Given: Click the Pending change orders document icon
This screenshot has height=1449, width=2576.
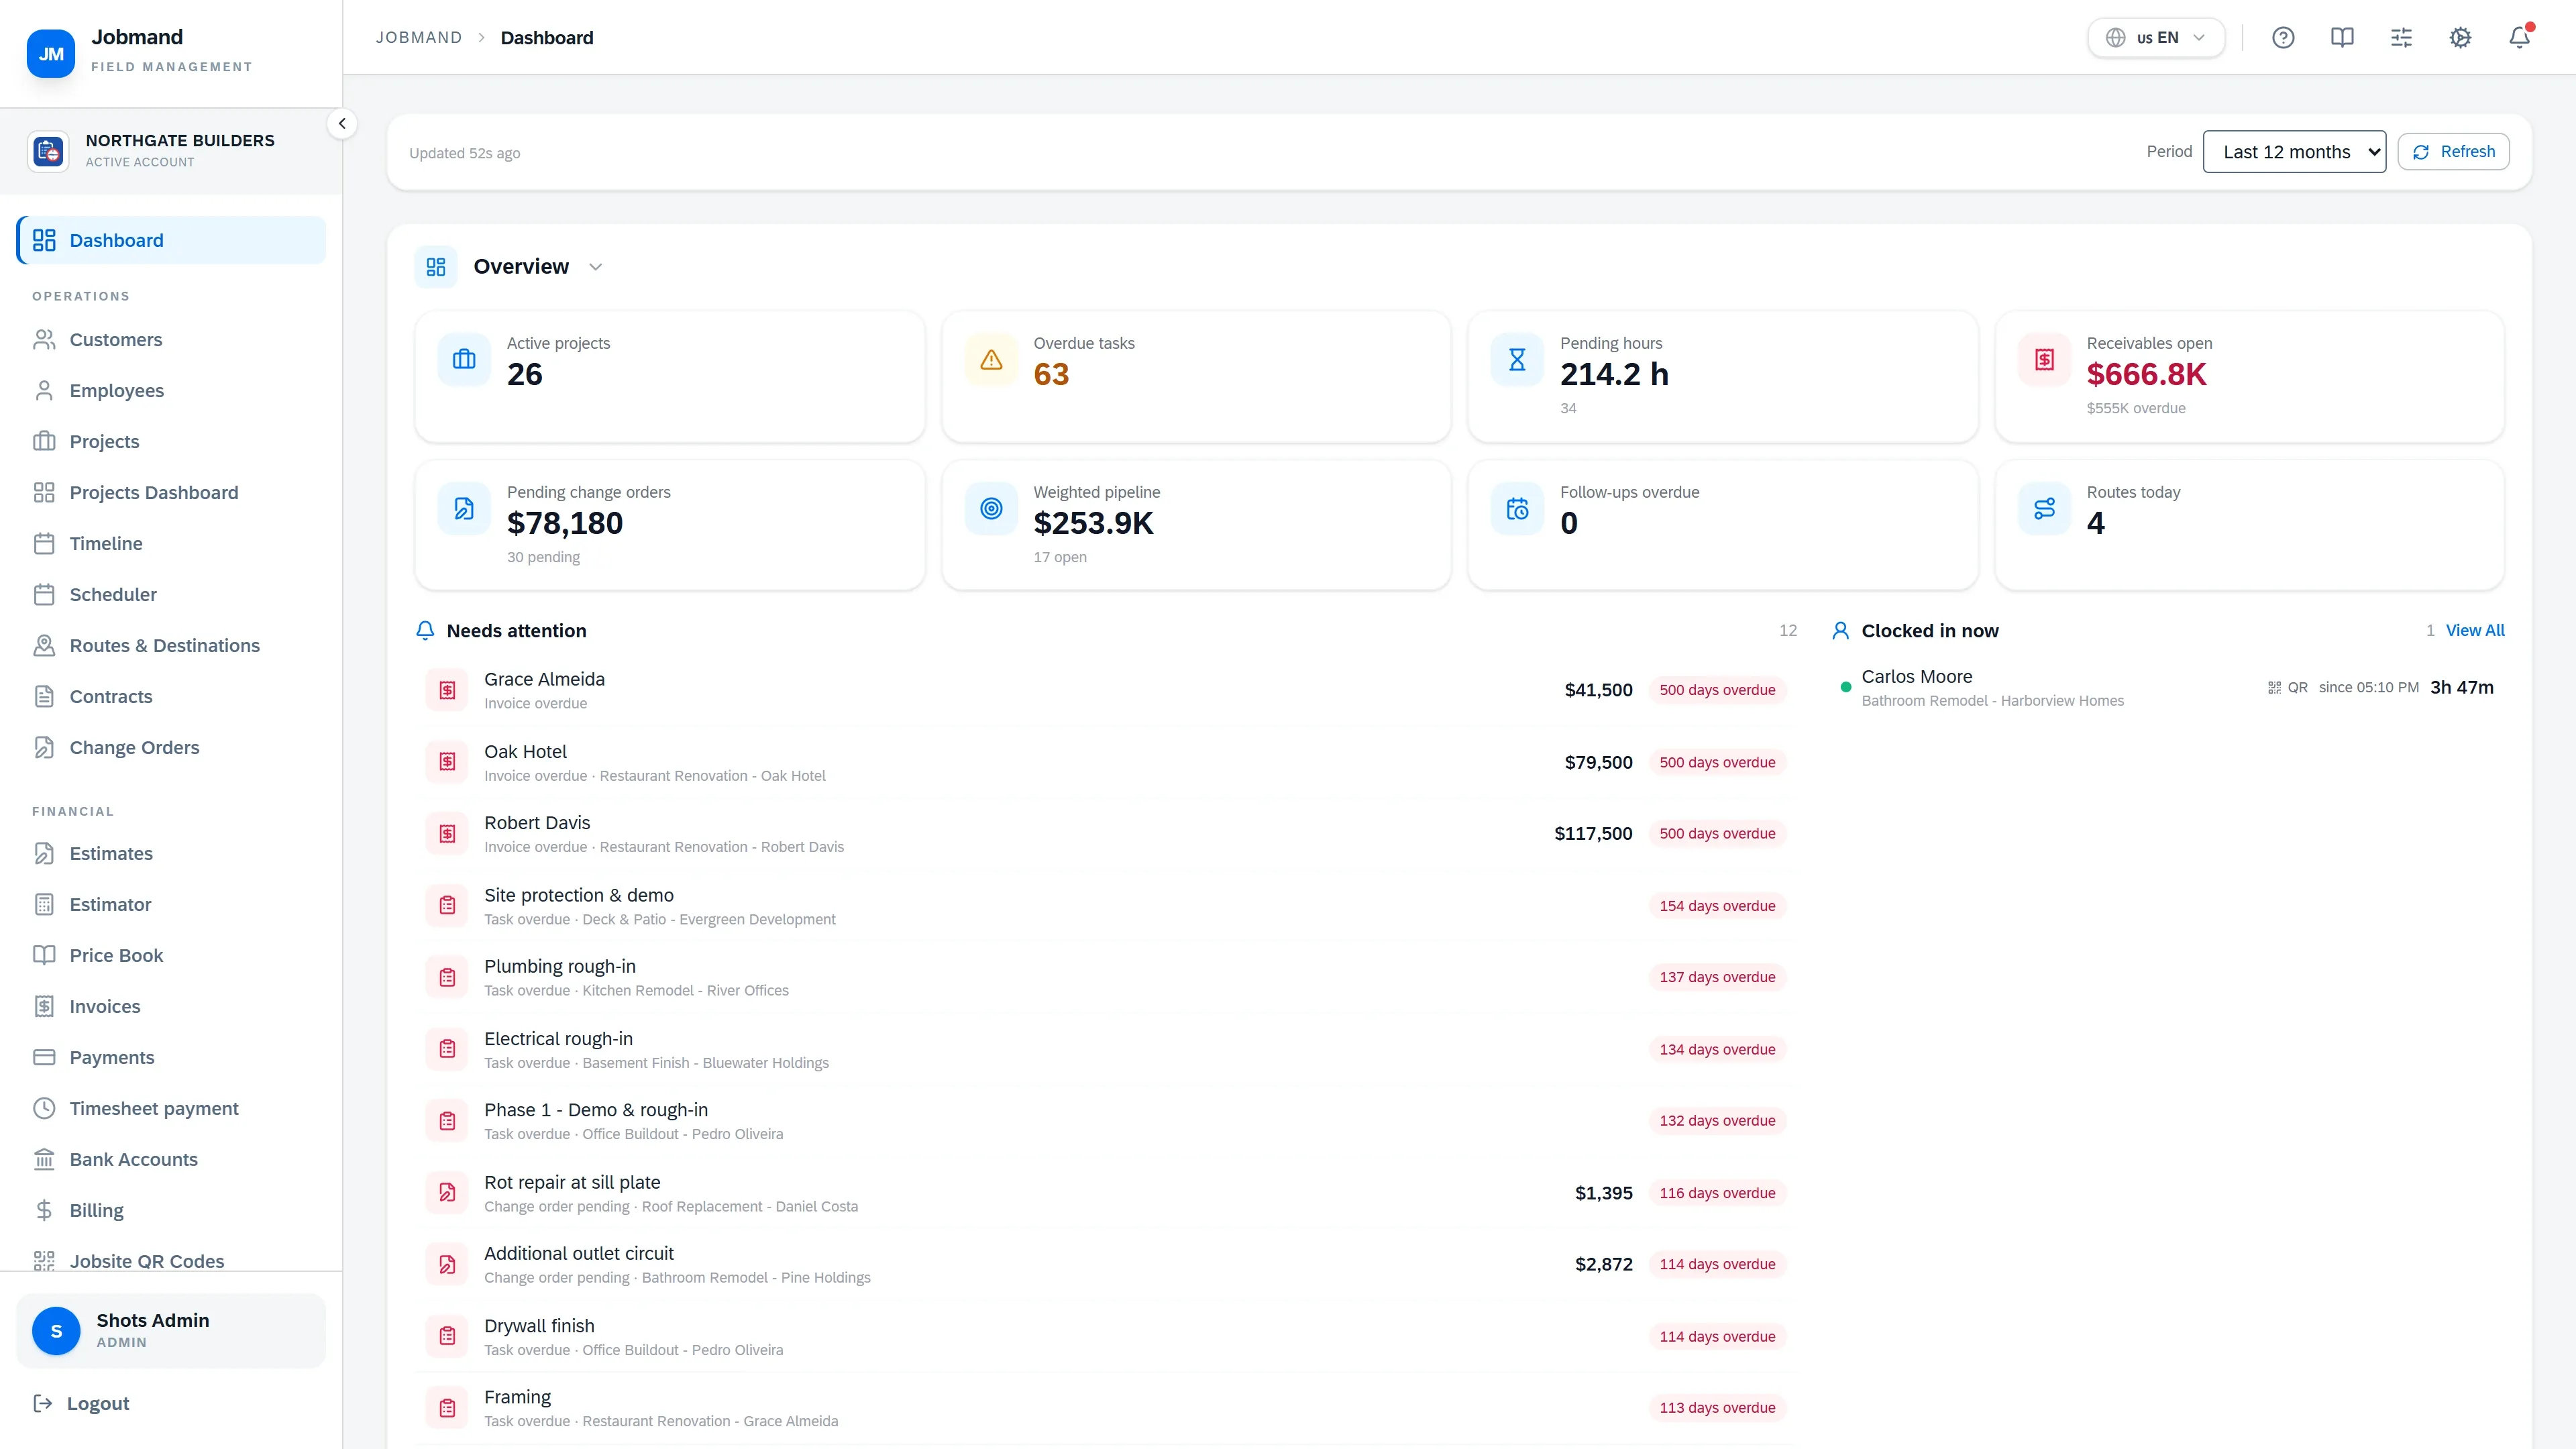Looking at the screenshot, I should (x=464, y=508).
